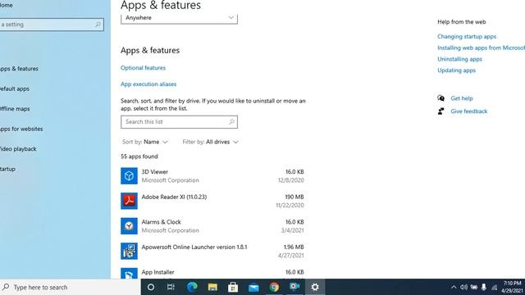Select Apps for websites in the sidebar

coord(21,129)
